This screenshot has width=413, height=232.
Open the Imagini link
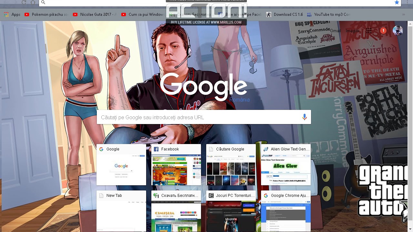352,31
